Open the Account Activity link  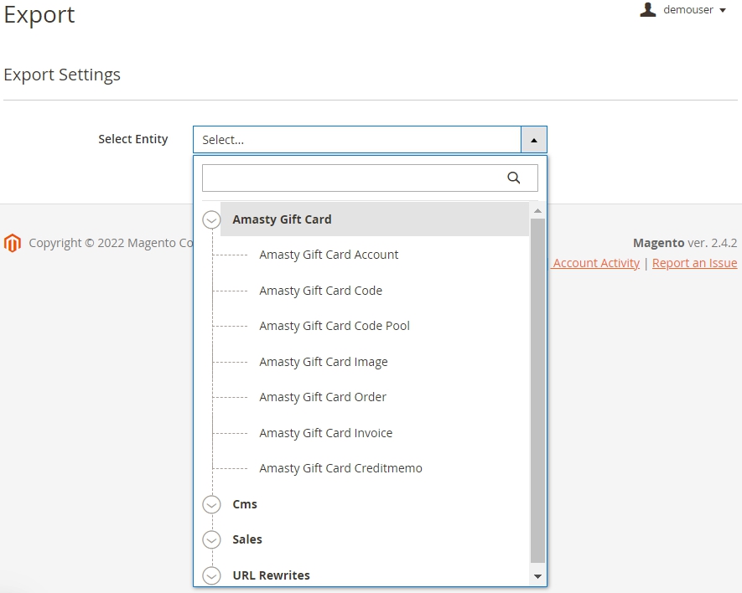tap(596, 263)
